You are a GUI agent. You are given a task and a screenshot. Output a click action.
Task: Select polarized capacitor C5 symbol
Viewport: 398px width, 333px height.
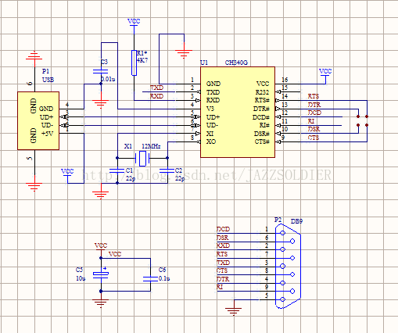tap(101, 274)
